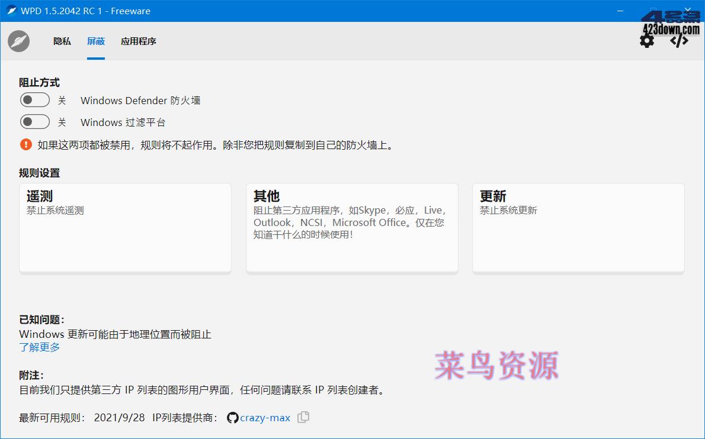The image size is (705, 439).
Task: Open the settings gear icon
Action: click(647, 40)
